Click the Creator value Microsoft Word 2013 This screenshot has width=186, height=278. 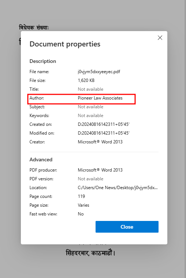[x=100, y=142]
